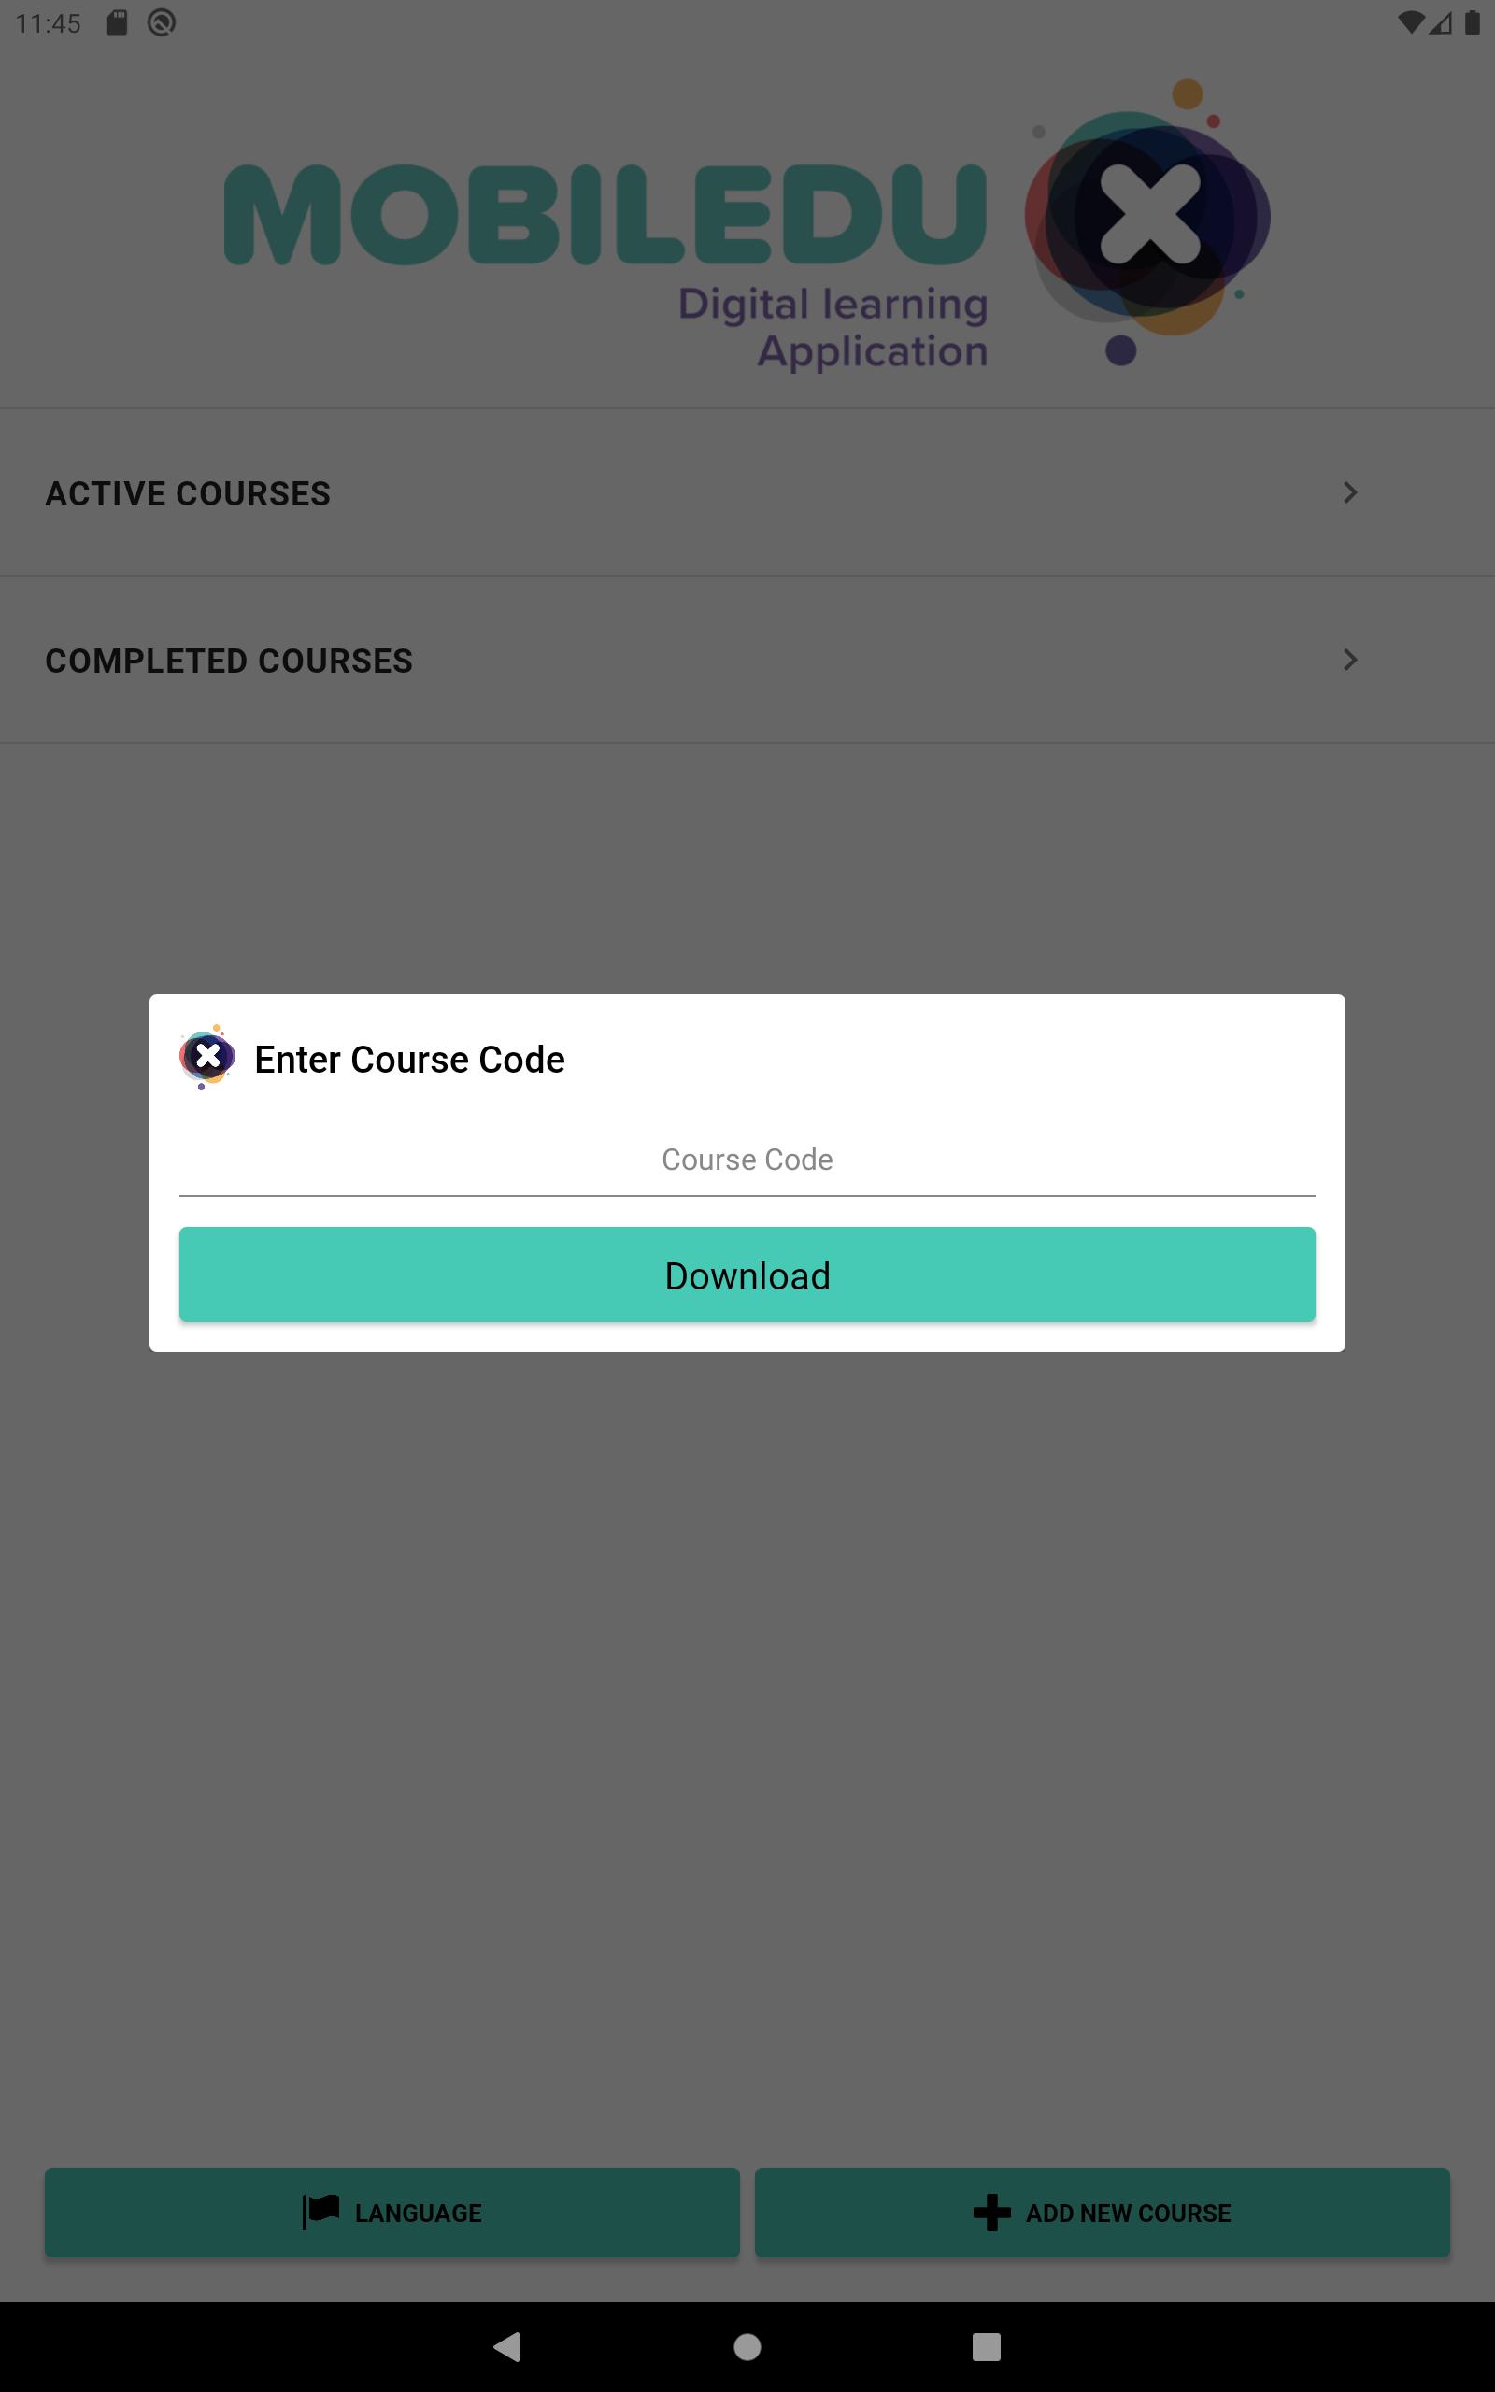Viewport: 1495px width, 2392px height.
Task: Open the COMPLETED COURSES section
Action: 747,660
